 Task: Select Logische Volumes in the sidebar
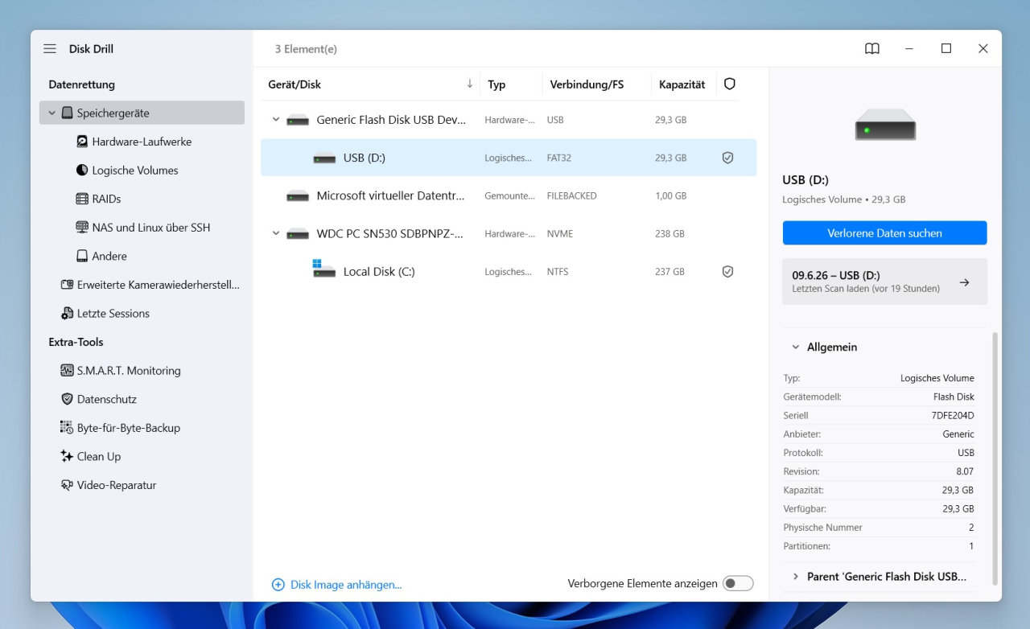135,171
